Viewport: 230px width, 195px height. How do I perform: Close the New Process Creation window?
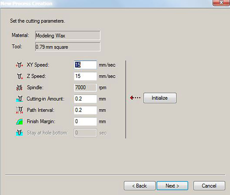coord(221,3)
